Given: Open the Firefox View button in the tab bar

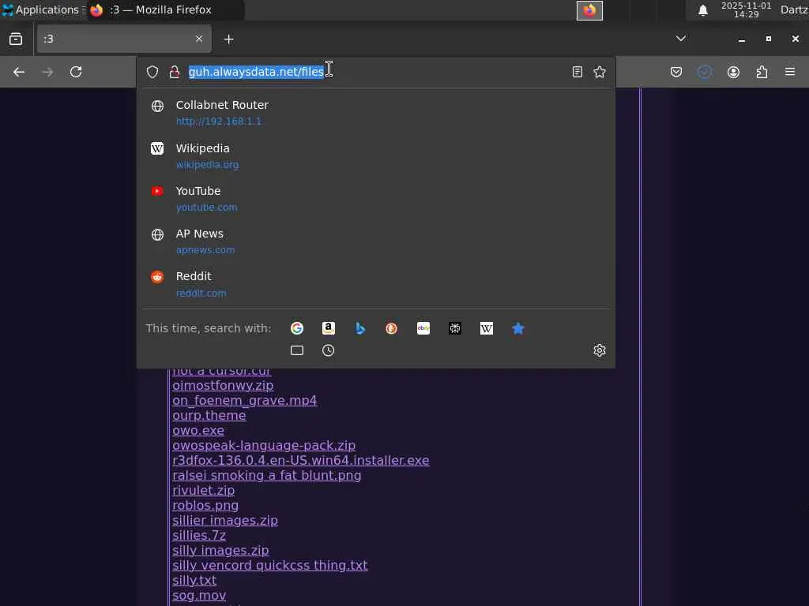Looking at the screenshot, I should click(16, 39).
